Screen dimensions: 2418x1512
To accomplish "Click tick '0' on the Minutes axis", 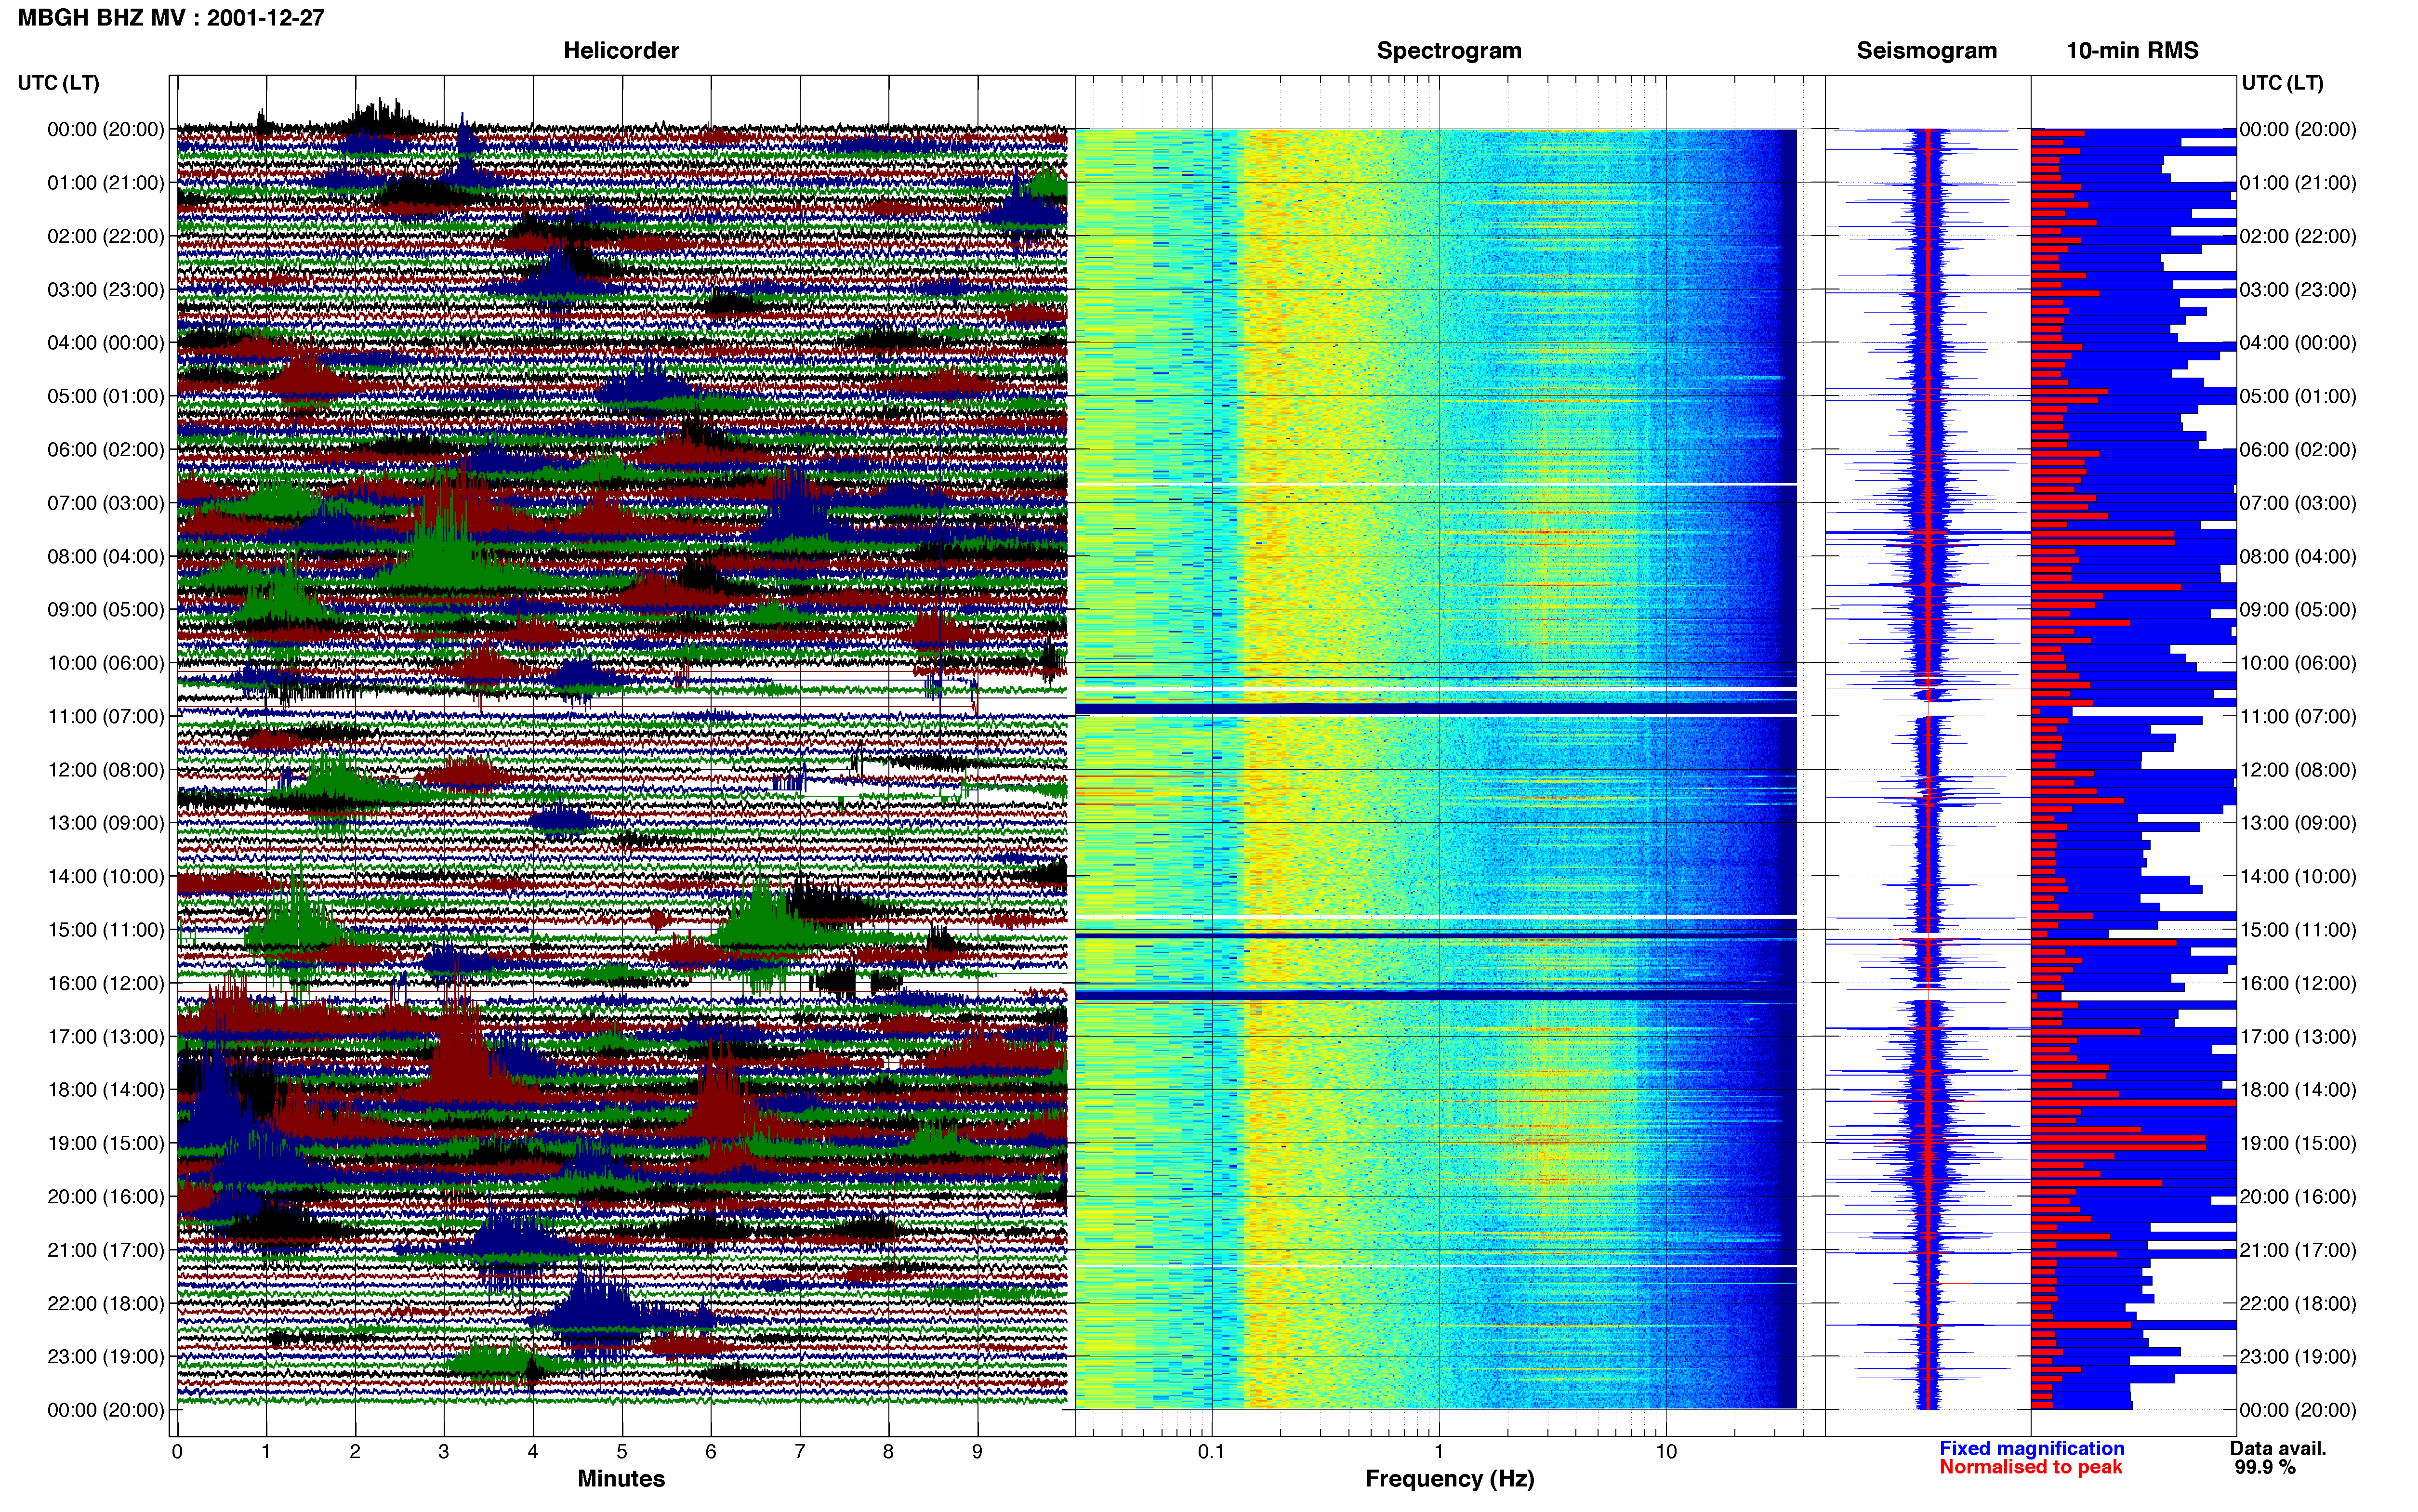I will [177, 1452].
